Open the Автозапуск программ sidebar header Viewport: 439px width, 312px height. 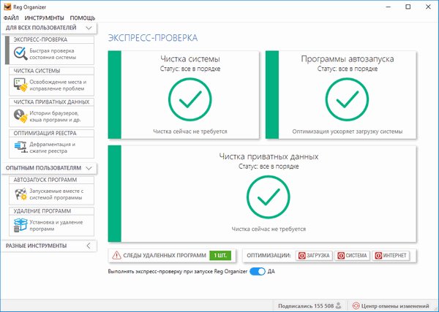click(51, 180)
